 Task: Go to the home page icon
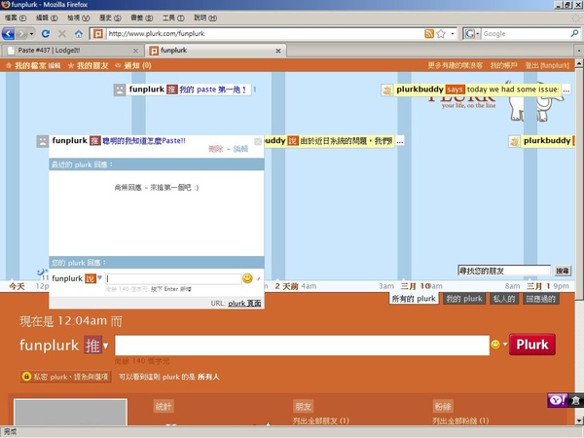(x=79, y=34)
